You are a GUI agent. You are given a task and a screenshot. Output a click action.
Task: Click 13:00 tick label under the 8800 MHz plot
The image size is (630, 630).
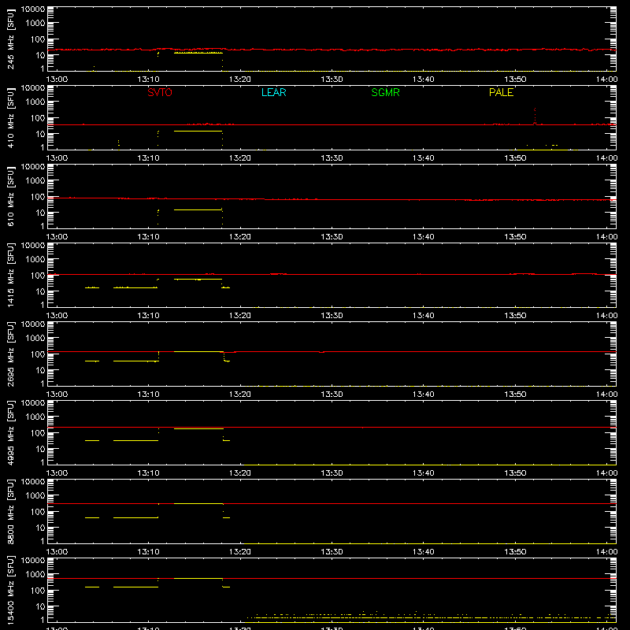57,552
